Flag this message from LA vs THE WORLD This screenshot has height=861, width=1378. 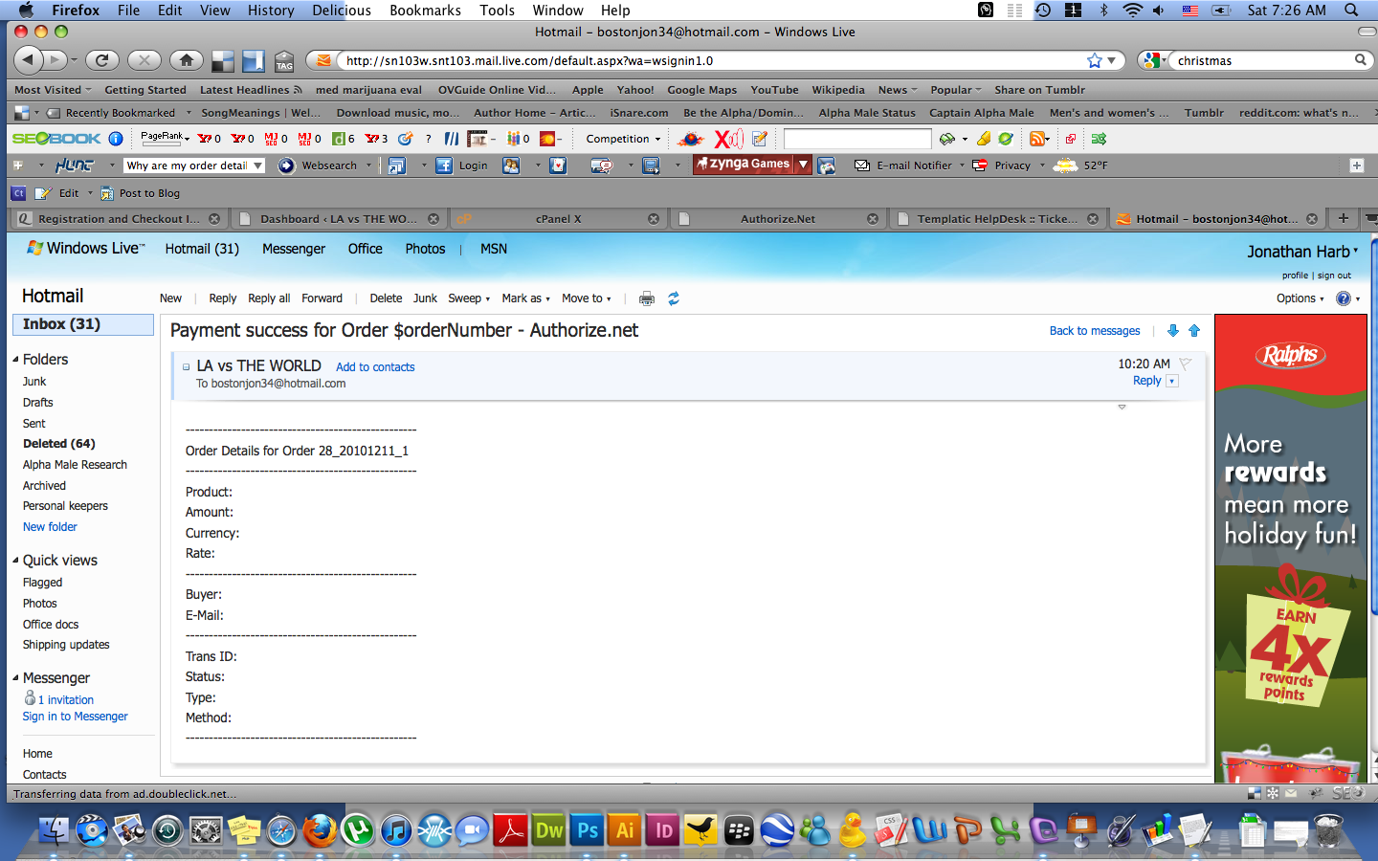click(1185, 364)
